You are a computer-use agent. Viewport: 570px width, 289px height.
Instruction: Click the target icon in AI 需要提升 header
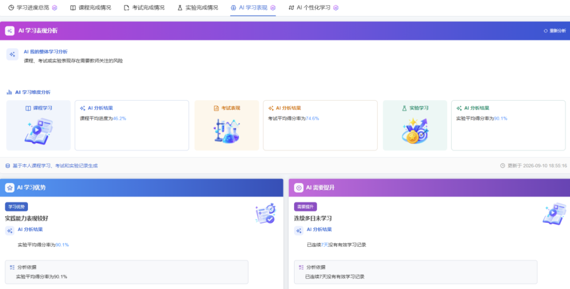click(299, 187)
